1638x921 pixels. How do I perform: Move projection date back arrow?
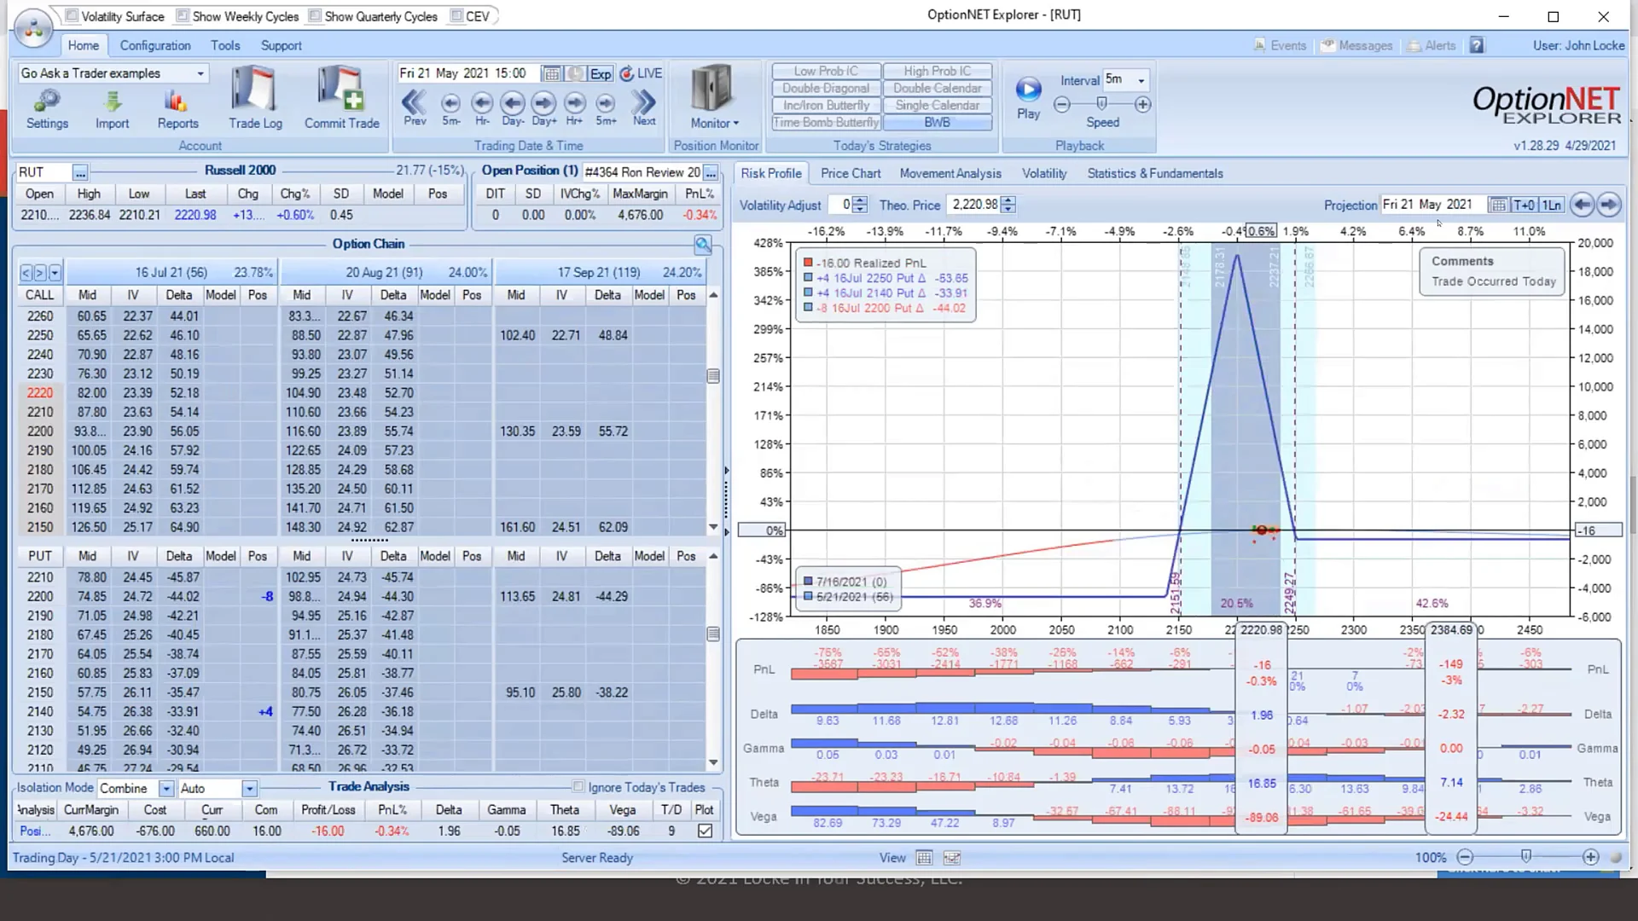[1582, 205]
